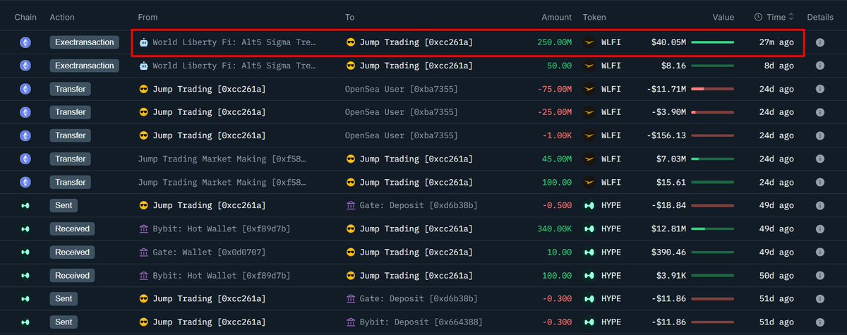This screenshot has width=847, height=335.
Task: Click the value bar next to $12.81M
Action: pyautogui.click(x=712, y=229)
